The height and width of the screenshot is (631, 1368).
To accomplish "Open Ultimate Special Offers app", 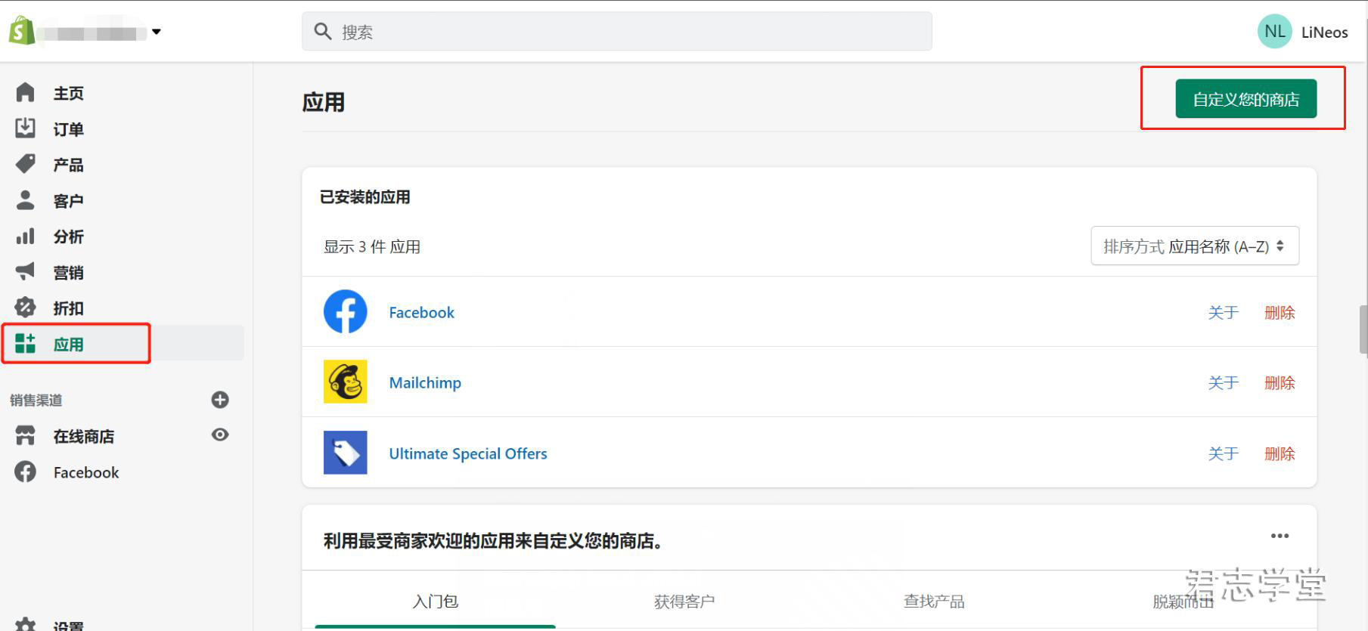I will [468, 454].
